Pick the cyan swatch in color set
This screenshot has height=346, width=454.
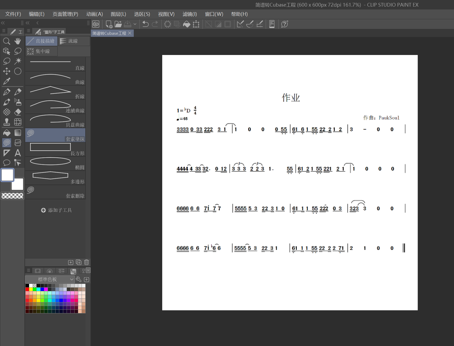coord(38,289)
